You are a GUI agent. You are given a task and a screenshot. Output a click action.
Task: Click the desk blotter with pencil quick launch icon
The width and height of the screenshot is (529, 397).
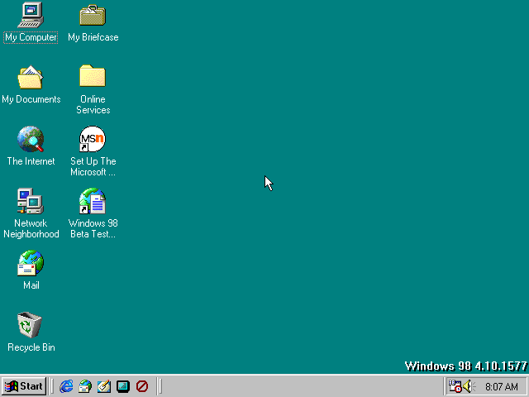pos(104,386)
